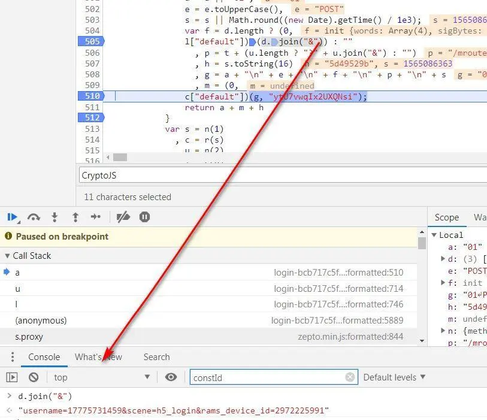
Task: Expand variable f init in Scope
Action: click(443, 282)
